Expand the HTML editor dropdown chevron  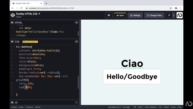pos(76,22)
